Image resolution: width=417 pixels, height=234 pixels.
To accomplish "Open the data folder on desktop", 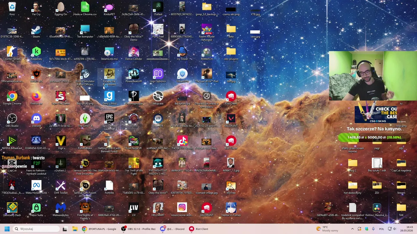I will tap(231, 31).
